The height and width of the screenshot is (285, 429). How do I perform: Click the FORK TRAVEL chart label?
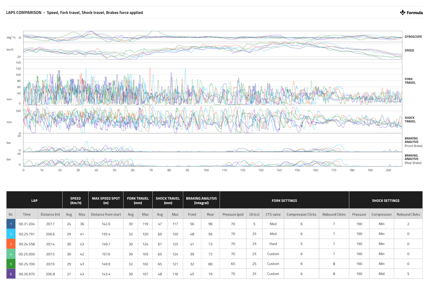[x=410, y=81]
